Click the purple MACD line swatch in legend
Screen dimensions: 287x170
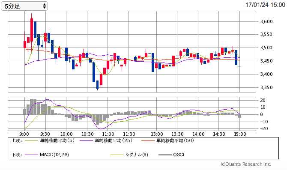click(31, 155)
